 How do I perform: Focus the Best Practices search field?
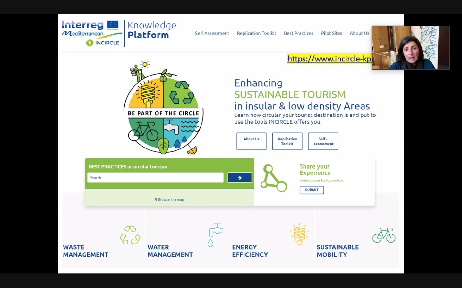(x=155, y=178)
